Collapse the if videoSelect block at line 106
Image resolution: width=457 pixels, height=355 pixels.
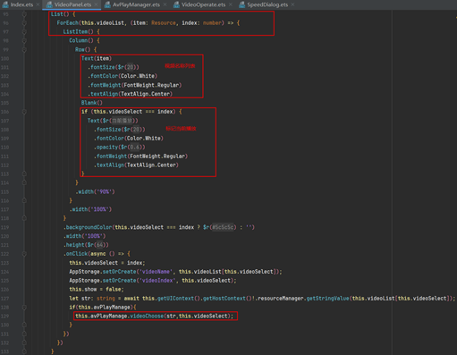click(x=24, y=112)
